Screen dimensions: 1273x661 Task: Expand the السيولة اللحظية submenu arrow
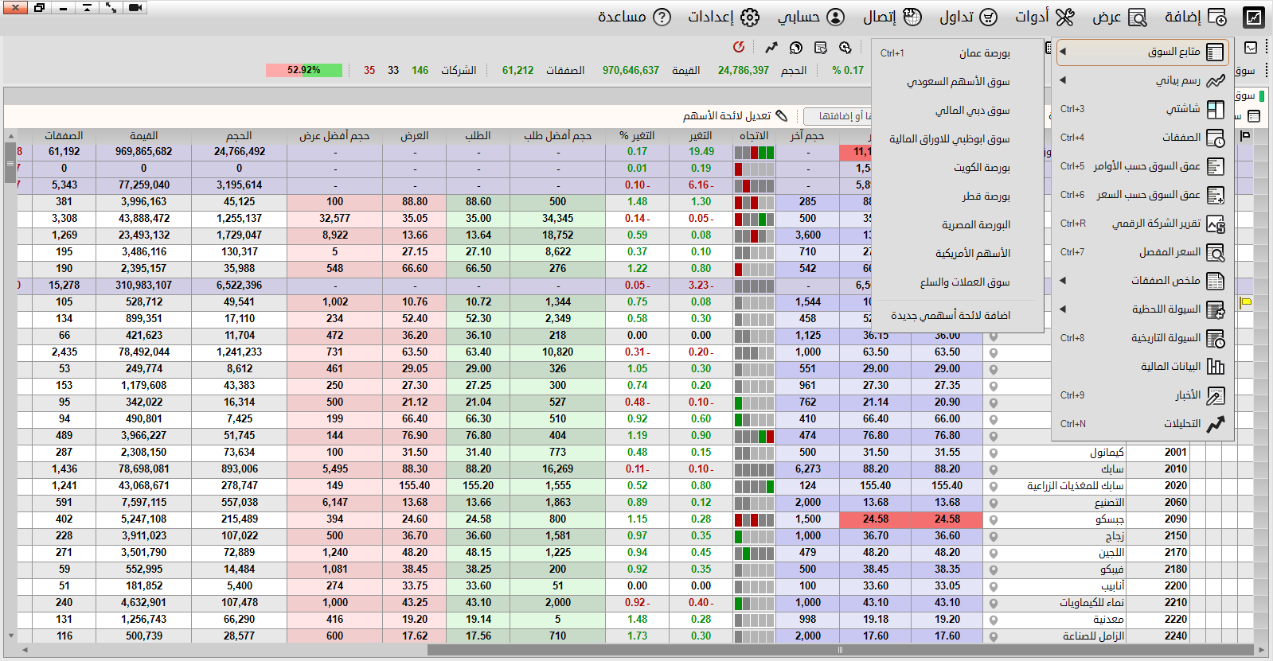1063,309
